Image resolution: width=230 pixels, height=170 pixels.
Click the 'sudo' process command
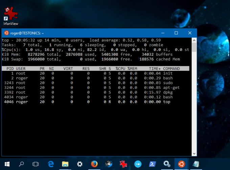pyautogui.click(x=168, y=83)
